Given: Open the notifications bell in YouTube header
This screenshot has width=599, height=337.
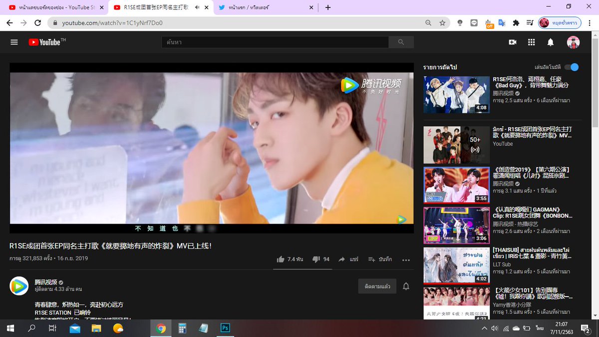Looking at the screenshot, I should click(x=551, y=42).
